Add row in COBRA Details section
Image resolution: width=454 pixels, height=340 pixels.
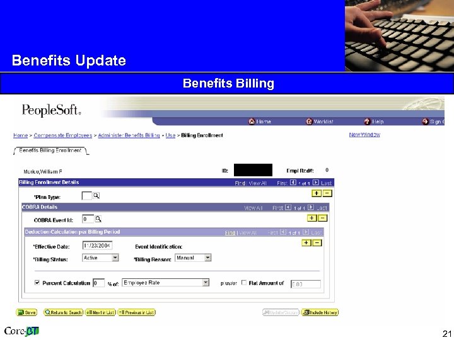(312, 218)
